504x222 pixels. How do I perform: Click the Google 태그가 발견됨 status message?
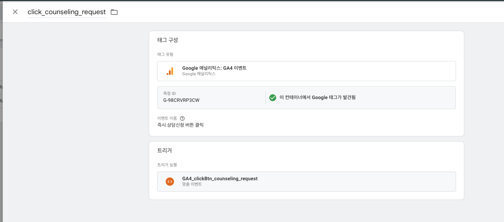(318, 98)
